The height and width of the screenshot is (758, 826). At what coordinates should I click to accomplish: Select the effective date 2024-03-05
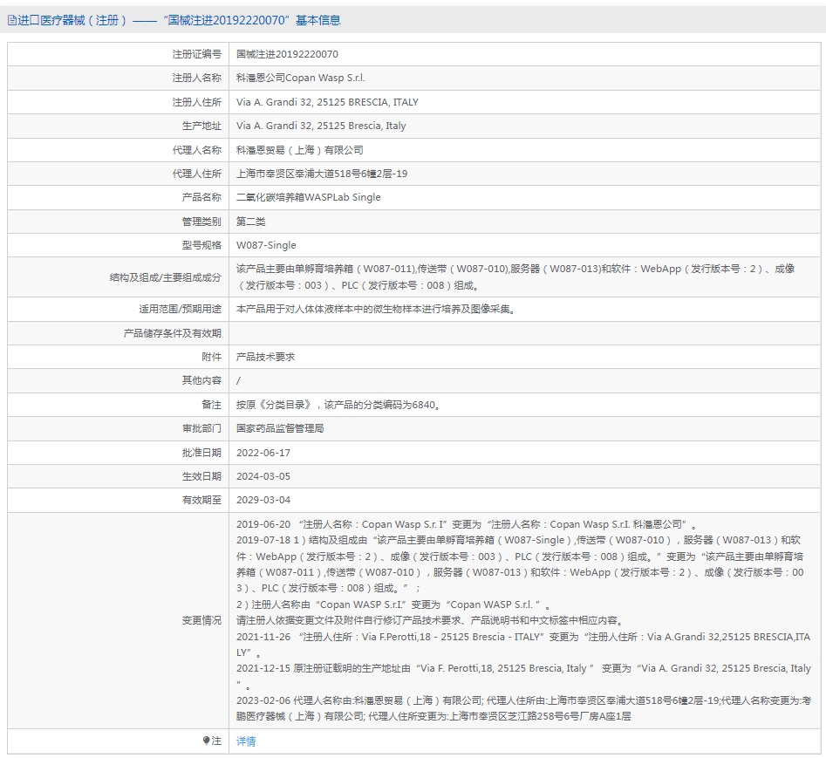coord(263,477)
